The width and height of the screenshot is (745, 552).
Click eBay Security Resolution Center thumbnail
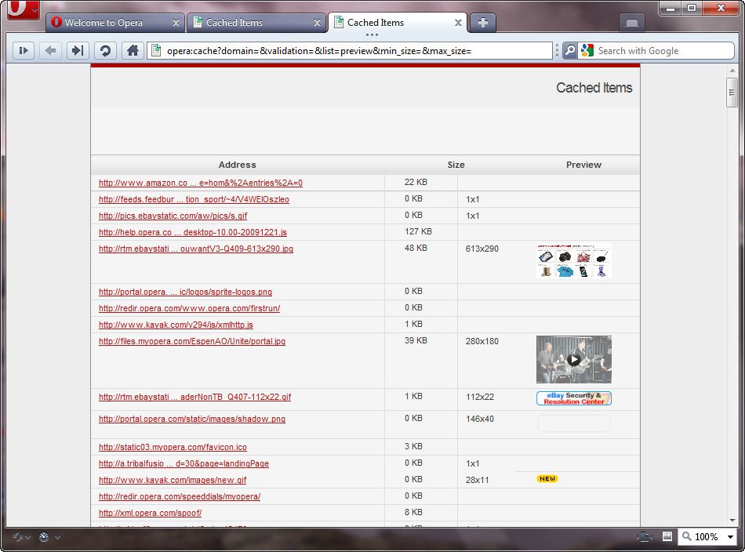pos(574,398)
